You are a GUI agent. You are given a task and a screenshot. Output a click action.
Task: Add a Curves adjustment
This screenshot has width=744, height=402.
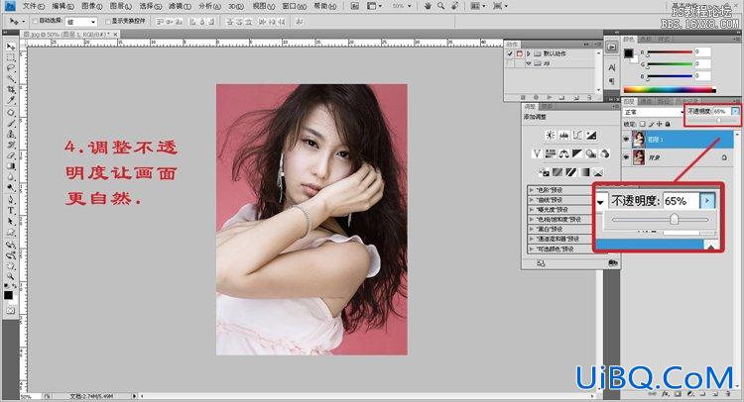[577, 136]
